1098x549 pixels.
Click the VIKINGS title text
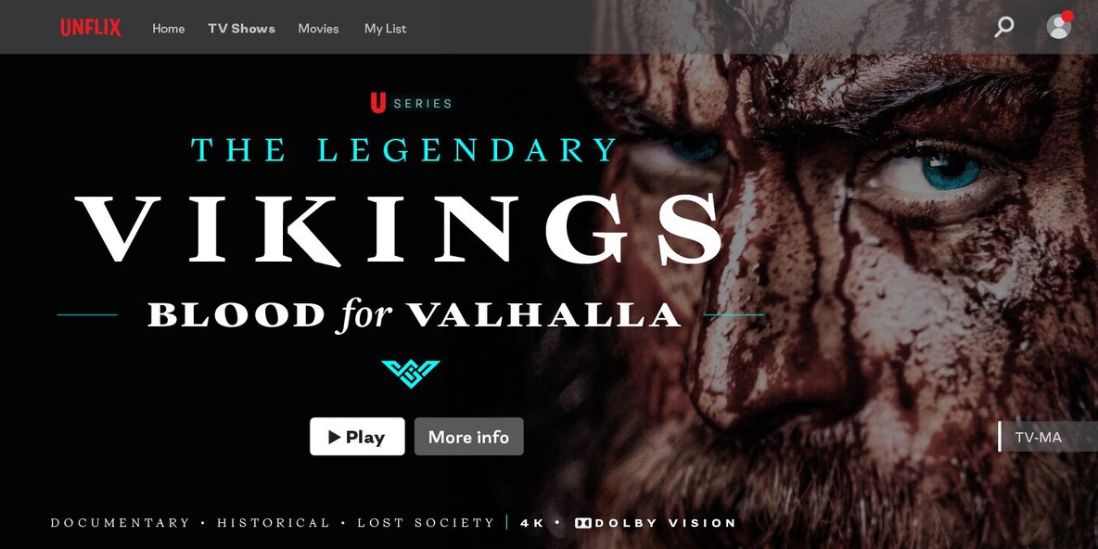tap(399, 230)
